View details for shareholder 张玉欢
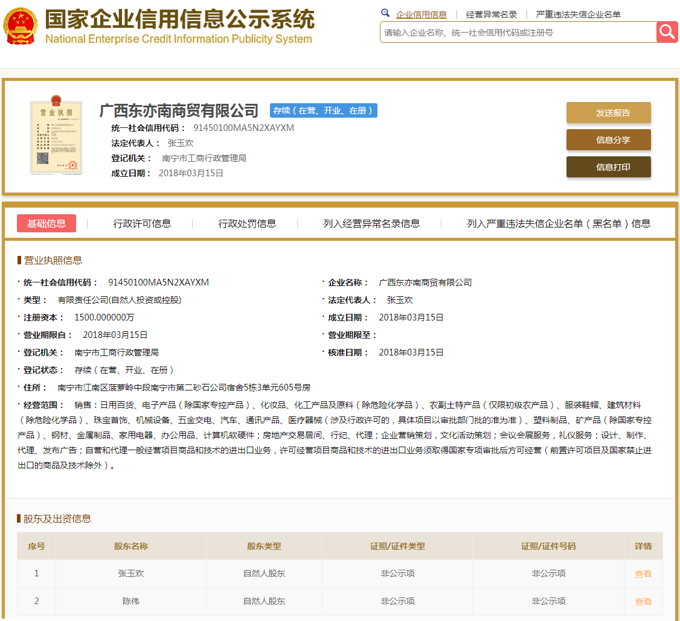The image size is (680, 621). coord(643,574)
